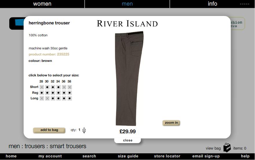Open the store locator link

click(167, 156)
